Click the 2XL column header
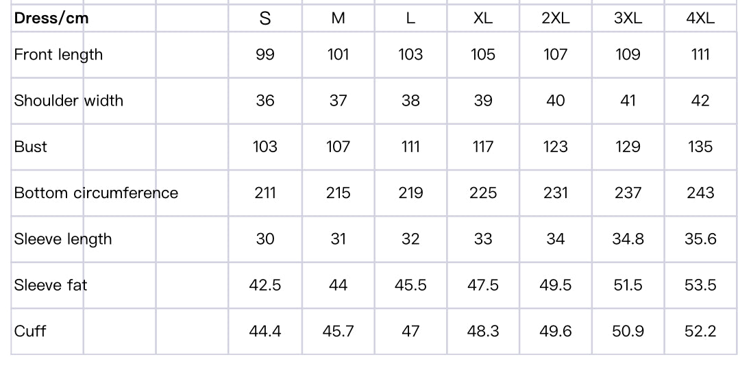The width and height of the screenshot is (751, 366). click(556, 19)
